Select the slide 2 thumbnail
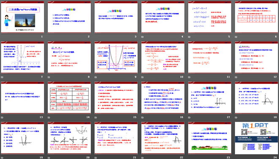 click(69, 17)
